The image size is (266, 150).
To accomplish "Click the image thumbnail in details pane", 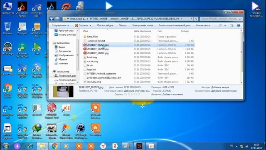I will pos(63,91).
